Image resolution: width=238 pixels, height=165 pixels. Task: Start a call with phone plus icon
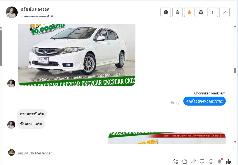176,161
